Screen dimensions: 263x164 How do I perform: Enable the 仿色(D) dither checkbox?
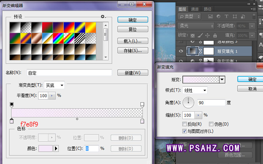click(x=211, y=124)
